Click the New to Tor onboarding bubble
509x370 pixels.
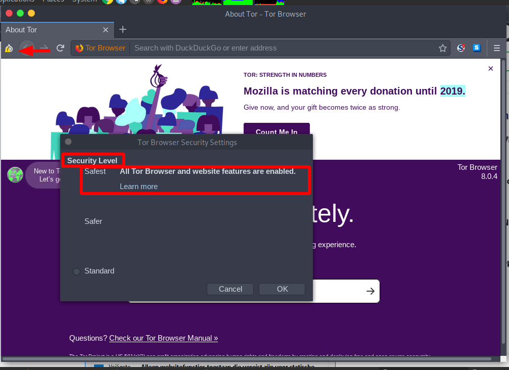[44, 175]
